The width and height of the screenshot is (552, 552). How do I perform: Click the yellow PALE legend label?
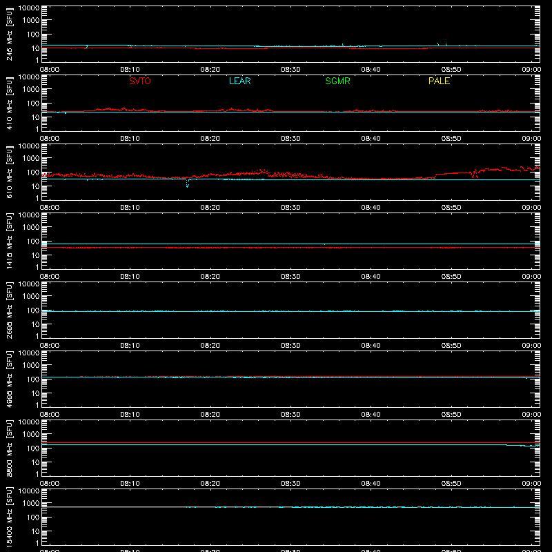coord(439,81)
